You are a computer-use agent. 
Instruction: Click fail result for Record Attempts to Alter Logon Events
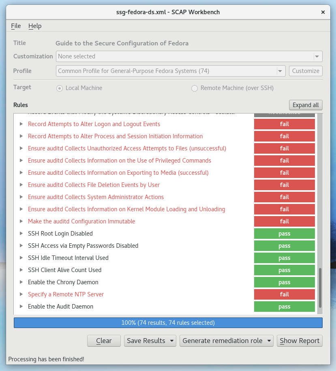(285, 124)
